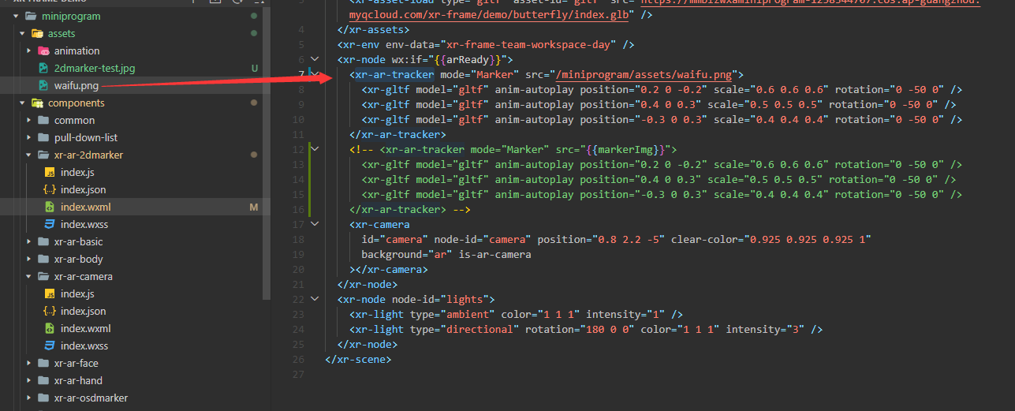This screenshot has height=411, width=1015.
Task: Click the common folder icon
Action: point(43,120)
